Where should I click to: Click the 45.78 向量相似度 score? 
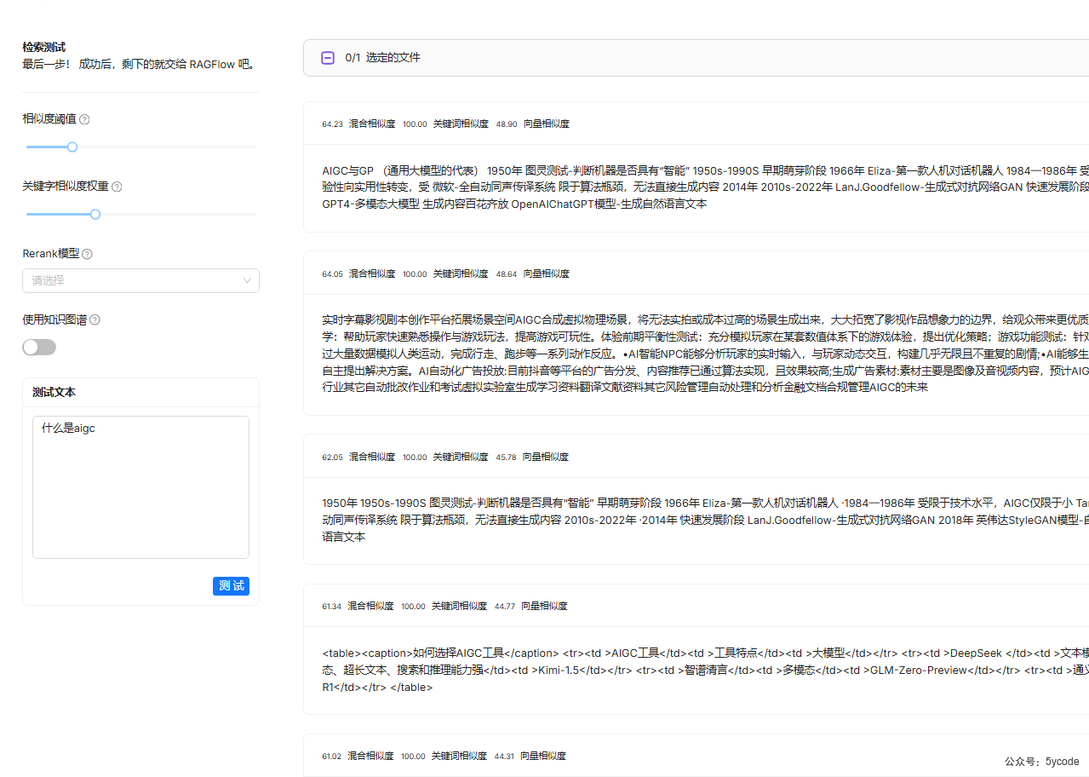pyautogui.click(x=532, y=457)
